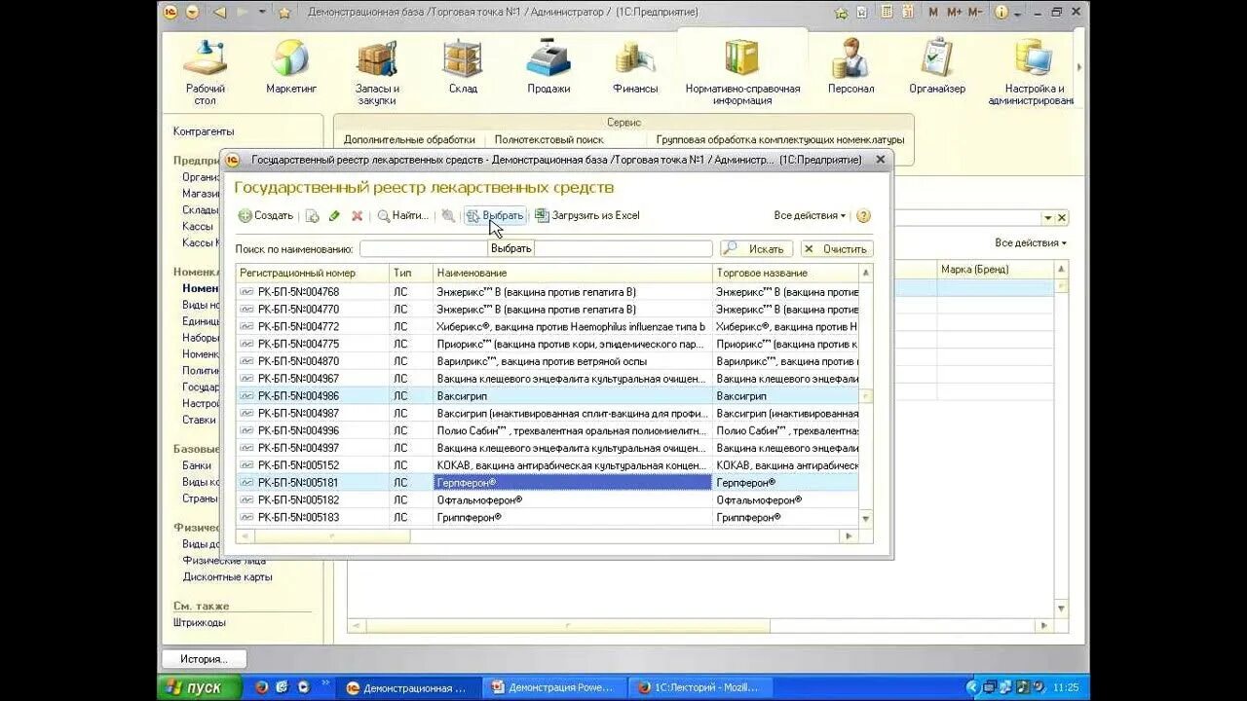The image size is (1247, 701).
Task: Select the row РК-БП-5№004768
Action: tap(548, 292)
